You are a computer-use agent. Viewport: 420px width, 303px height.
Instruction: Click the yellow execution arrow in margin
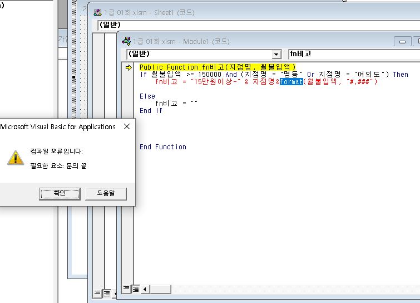(129, 67)
